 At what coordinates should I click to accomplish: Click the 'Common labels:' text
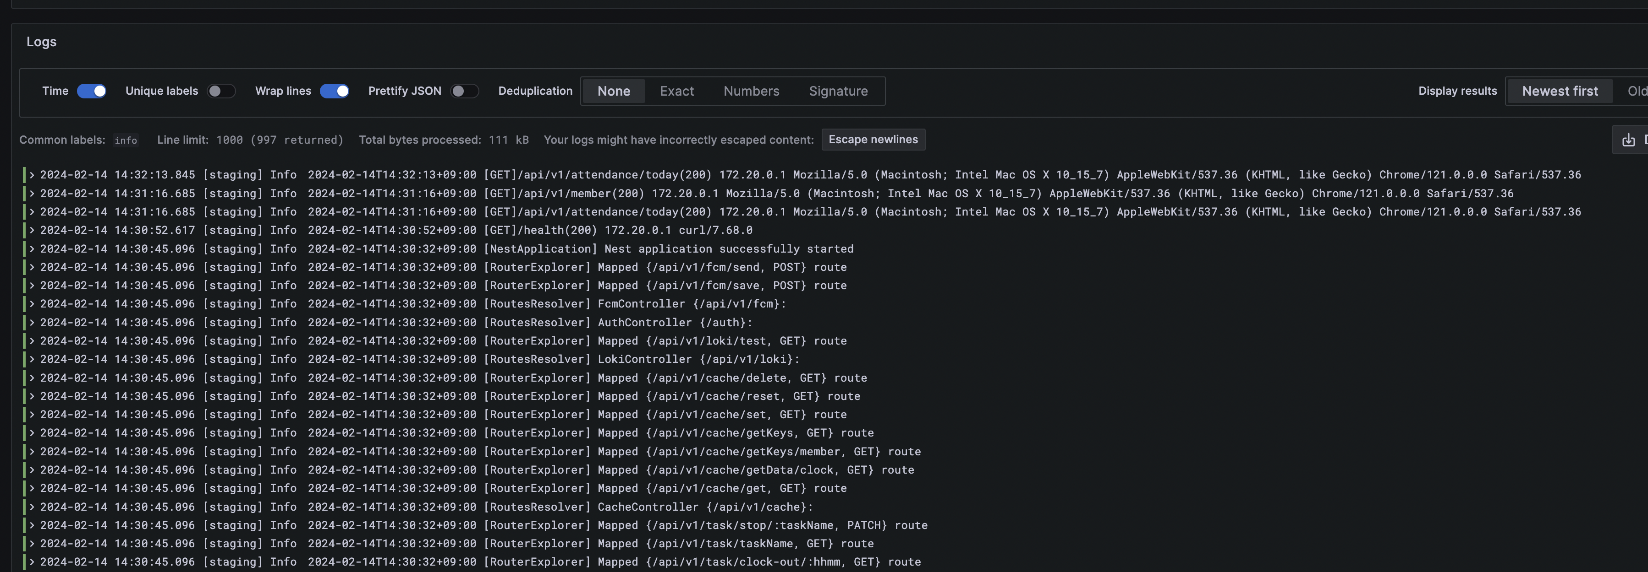click(62, 139)
